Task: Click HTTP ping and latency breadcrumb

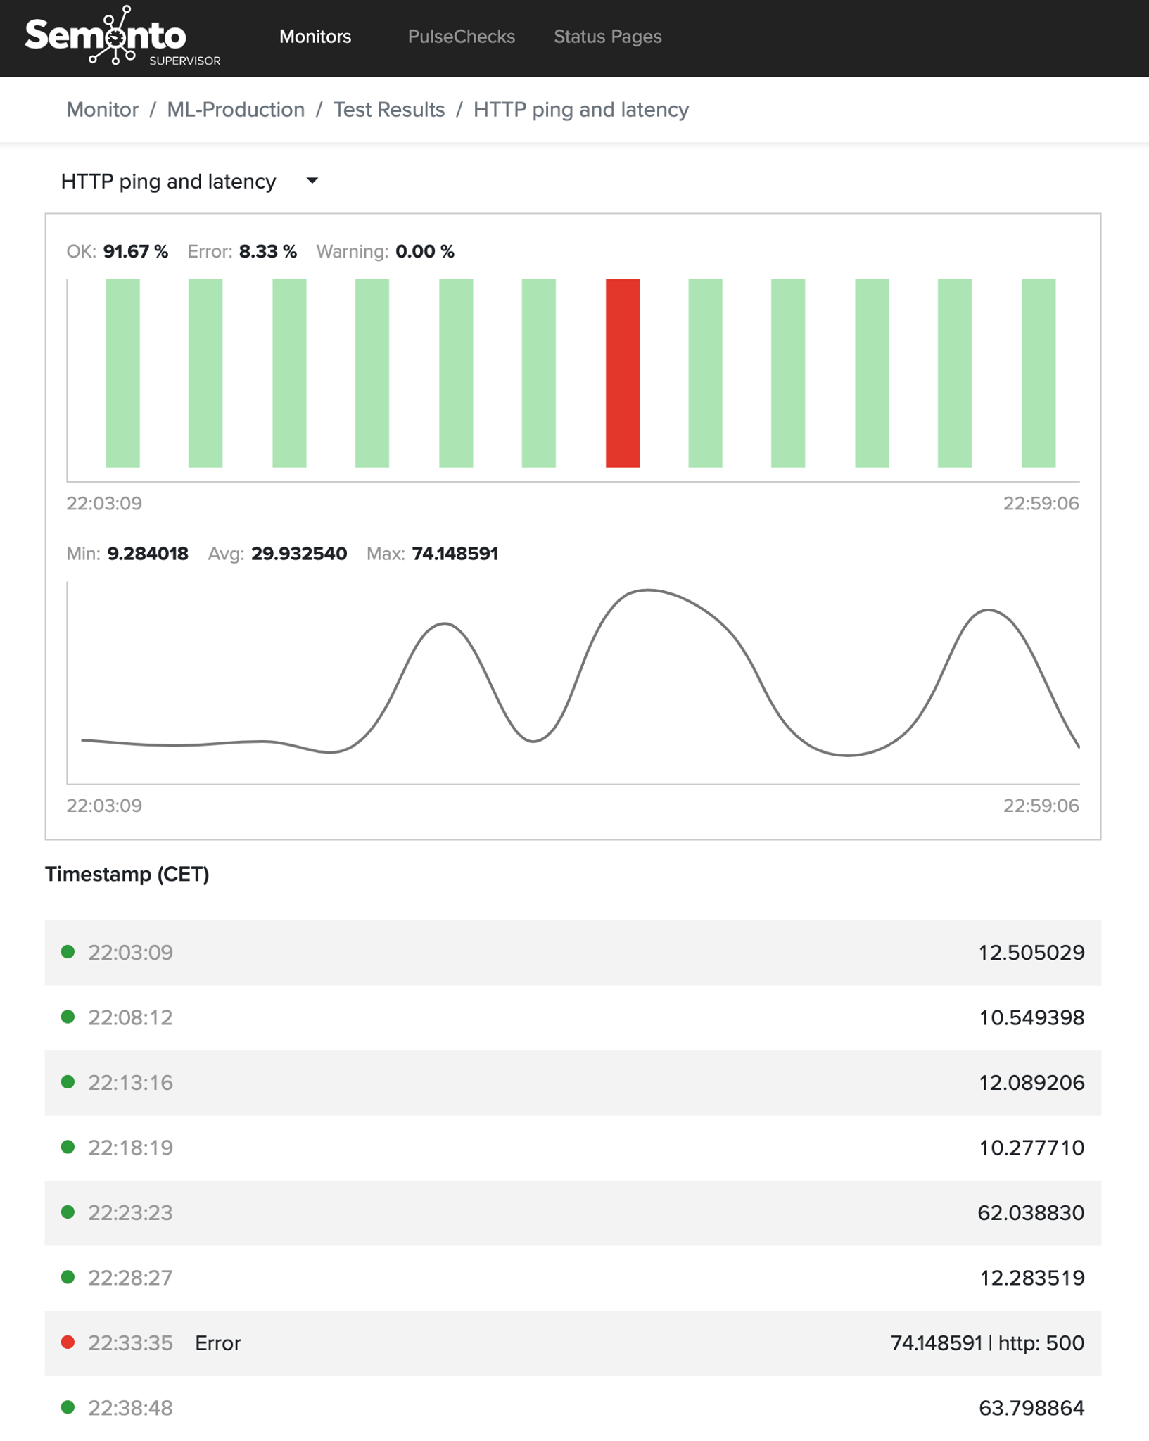Action: [x=581, y=110]
